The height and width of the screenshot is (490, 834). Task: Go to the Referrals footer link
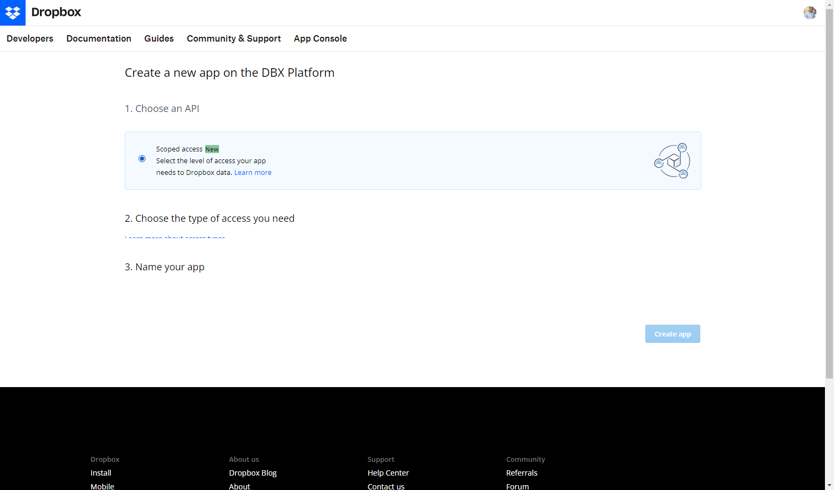tap(522, 473)
